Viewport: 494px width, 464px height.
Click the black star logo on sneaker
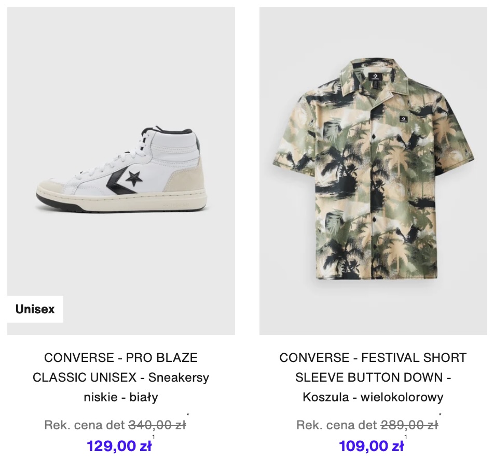pyautogui.click(x=134, y=179)
